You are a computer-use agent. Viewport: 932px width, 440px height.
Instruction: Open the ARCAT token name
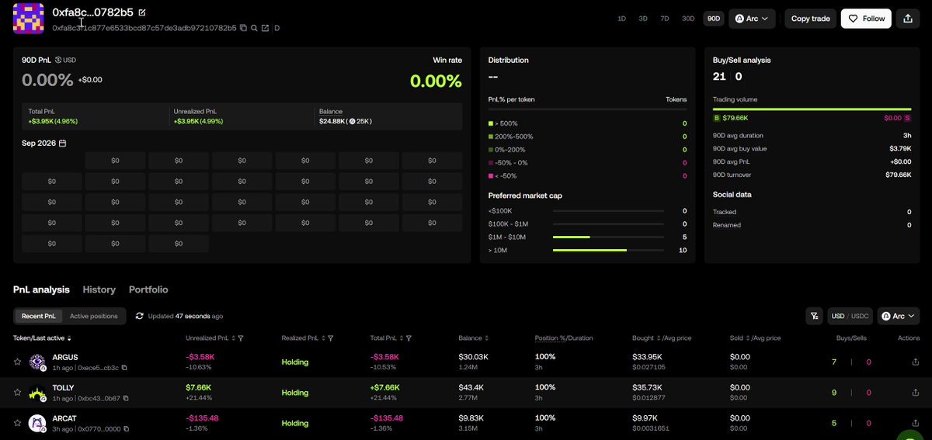click(66, 419)
